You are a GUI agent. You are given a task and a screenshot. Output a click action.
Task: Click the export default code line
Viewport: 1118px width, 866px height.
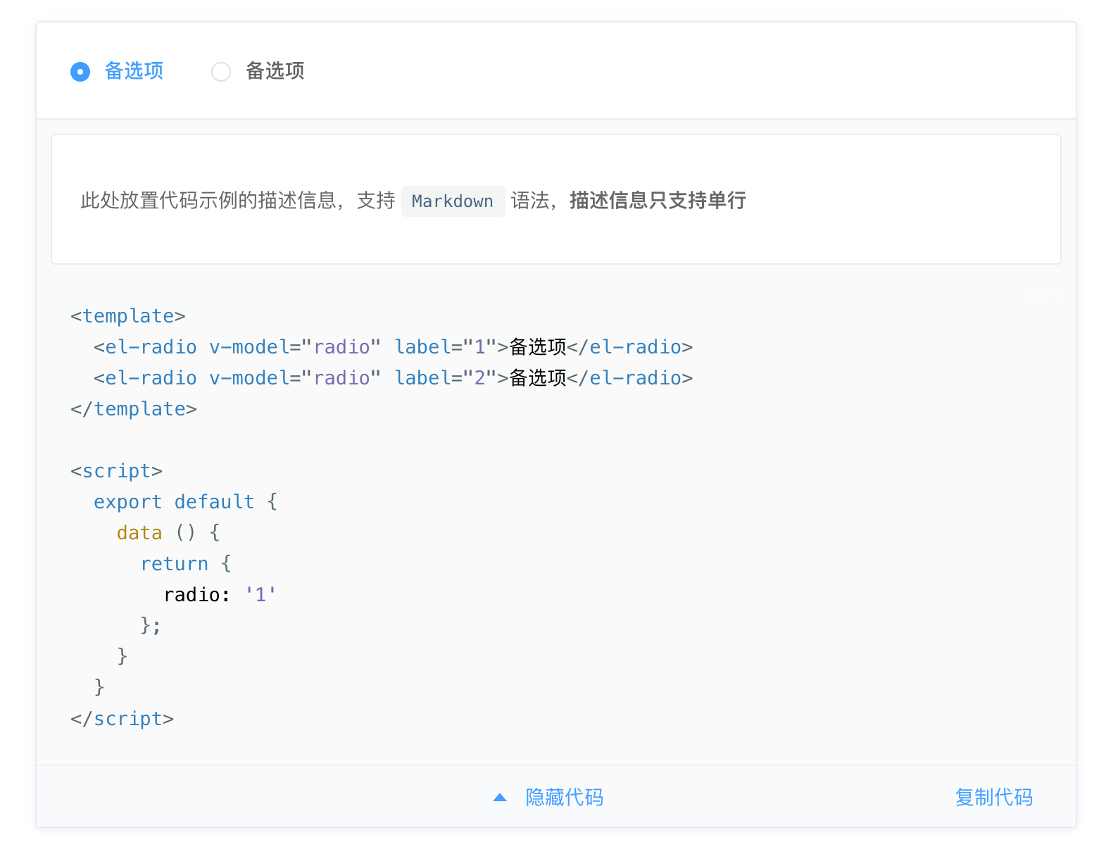(186, 502)
